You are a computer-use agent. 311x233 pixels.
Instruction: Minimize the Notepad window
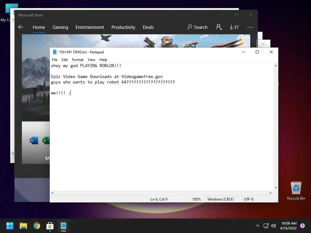(244, 52)
